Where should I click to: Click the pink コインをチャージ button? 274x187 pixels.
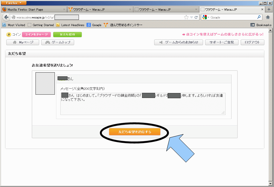pyautogui.click(x=36, y=35)
